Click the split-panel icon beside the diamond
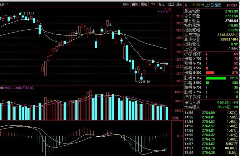The width and height of the screenshot is (240, 156). click(x=169, y=9)
